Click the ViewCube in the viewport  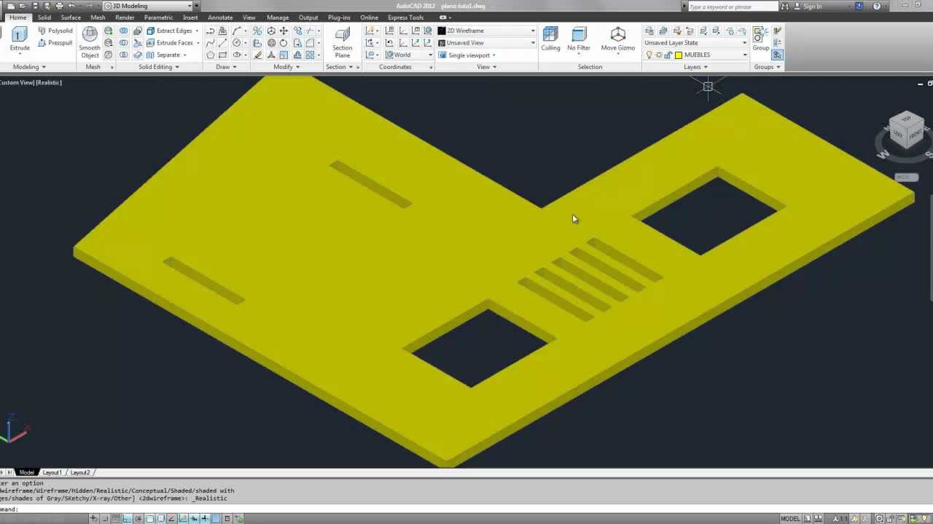coord(907,131)
